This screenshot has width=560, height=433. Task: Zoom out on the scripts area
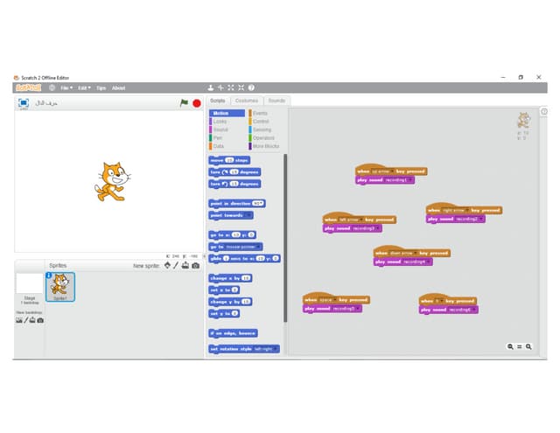(x=509, y=346)
